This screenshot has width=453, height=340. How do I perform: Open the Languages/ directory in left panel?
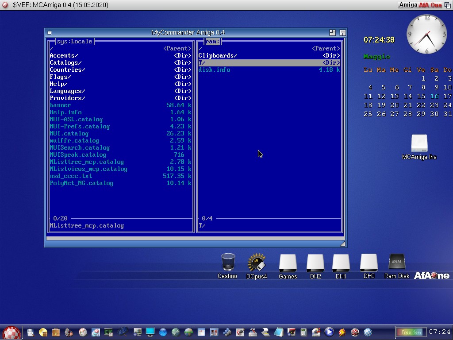coord(67,91)
